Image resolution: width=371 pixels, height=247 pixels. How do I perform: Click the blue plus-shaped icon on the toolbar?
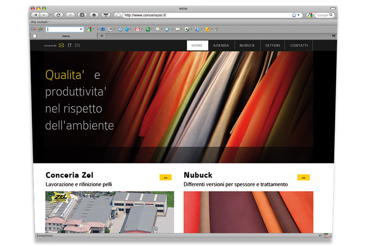coord(127,29)
